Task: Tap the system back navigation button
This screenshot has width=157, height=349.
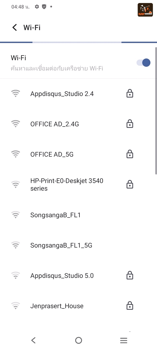Action: pos(33,340)
